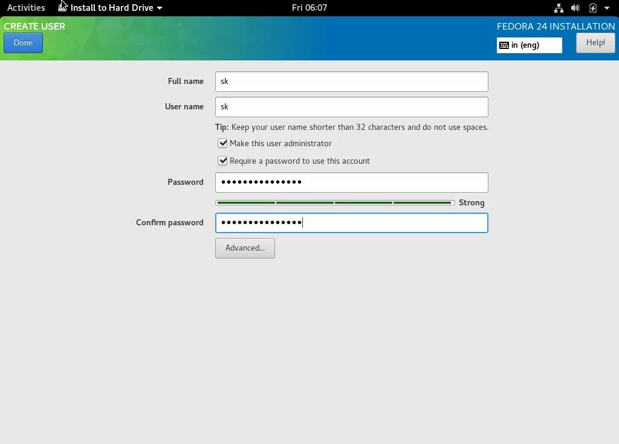Click the user name Tip text
The width and height of the screenshot is (619, 444).
click(351, 127)
